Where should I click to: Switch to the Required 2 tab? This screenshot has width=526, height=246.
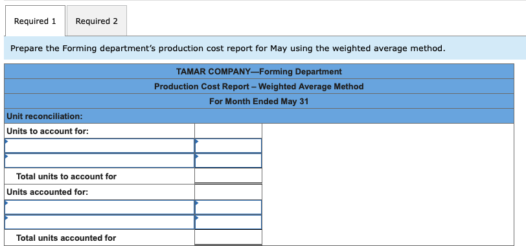(97, 21)
